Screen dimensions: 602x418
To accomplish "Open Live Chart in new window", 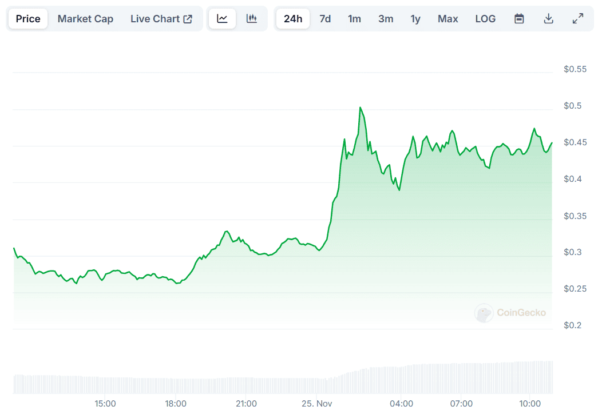I will tap(161, 19).
